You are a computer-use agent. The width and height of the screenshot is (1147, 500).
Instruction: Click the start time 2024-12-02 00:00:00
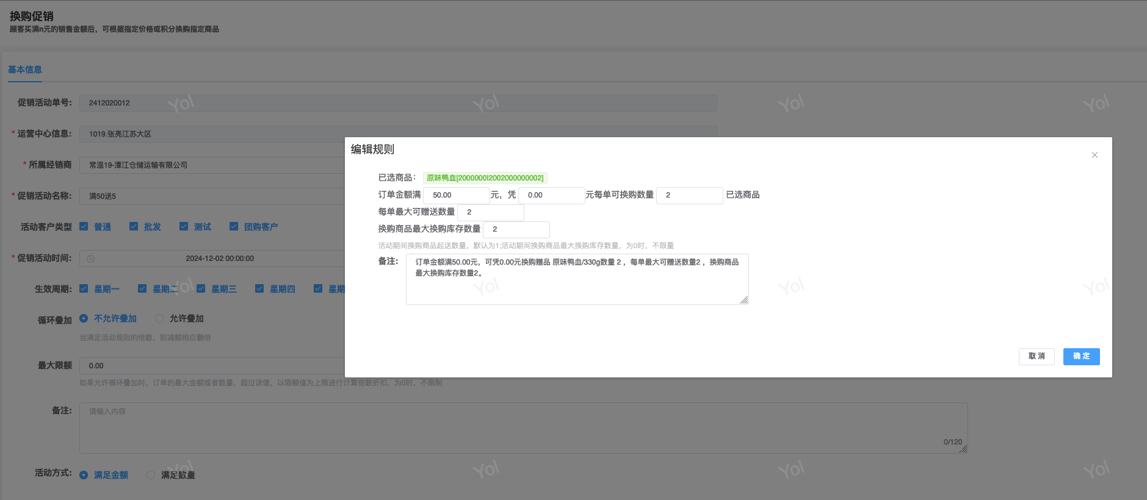[x=220, y=259]
